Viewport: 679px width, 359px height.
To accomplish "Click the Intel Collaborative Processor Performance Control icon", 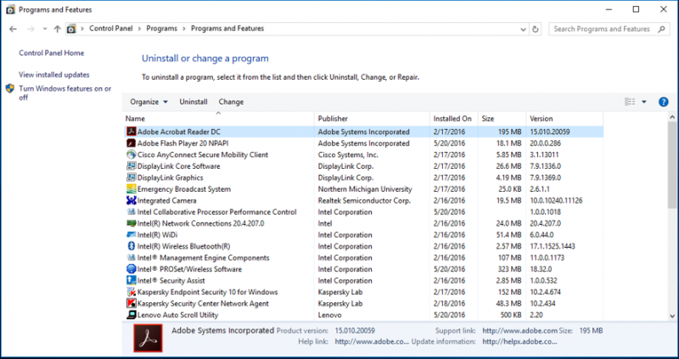I will [132, 212].
